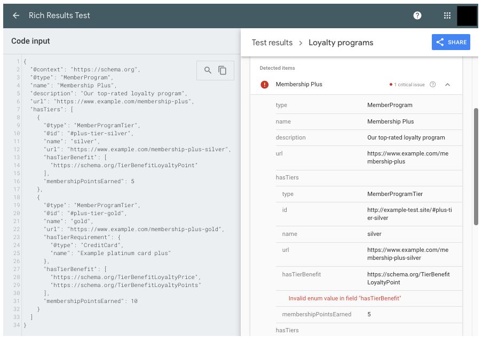
Task: Collapse the Membership Plus item
Action: [x=447, y=85]
